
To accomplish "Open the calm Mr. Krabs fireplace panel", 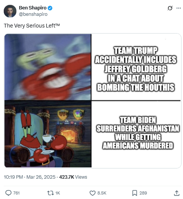I will [x=48, y=134].
